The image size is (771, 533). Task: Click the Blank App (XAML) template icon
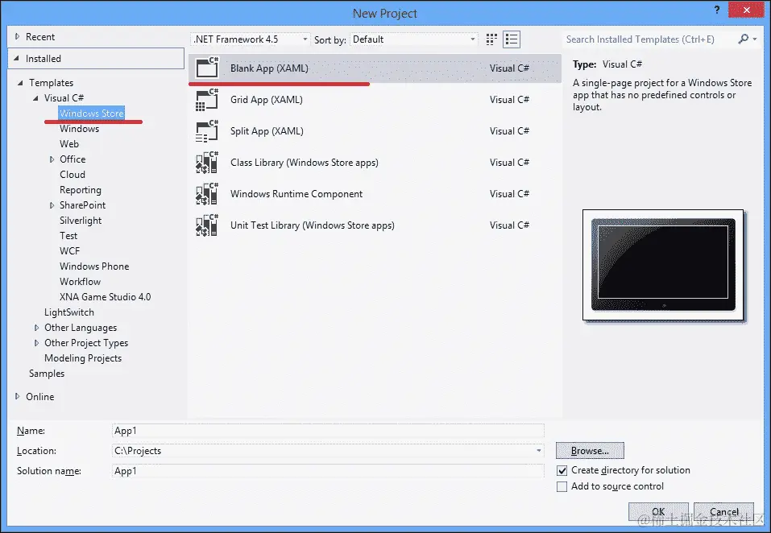click(x=207, y=68)
